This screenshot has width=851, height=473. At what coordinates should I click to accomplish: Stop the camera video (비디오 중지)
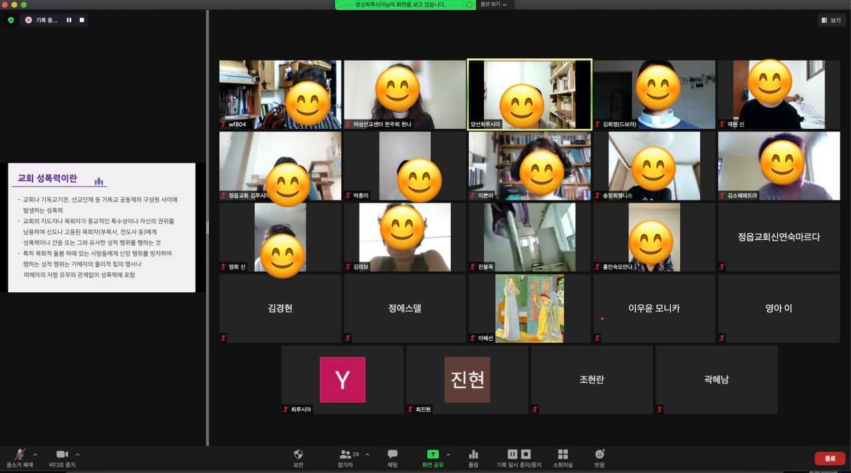click(62, 455)
